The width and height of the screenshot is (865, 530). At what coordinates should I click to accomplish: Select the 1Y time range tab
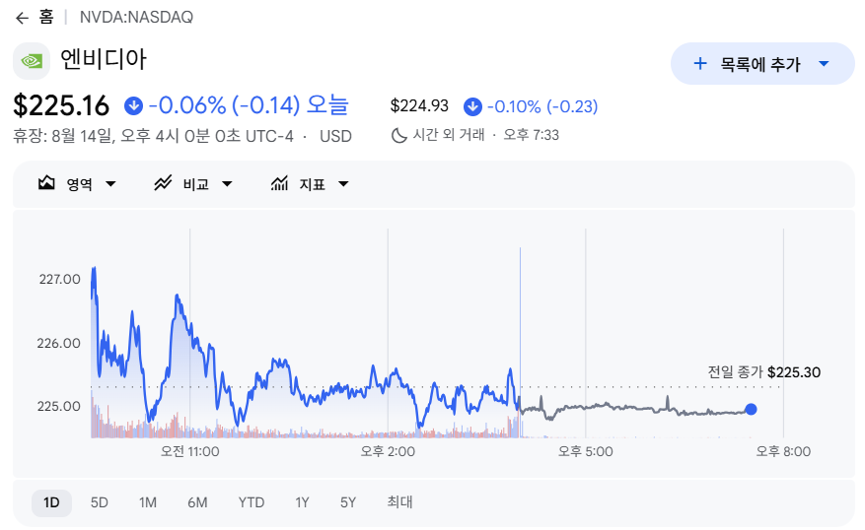coord(302,502)
